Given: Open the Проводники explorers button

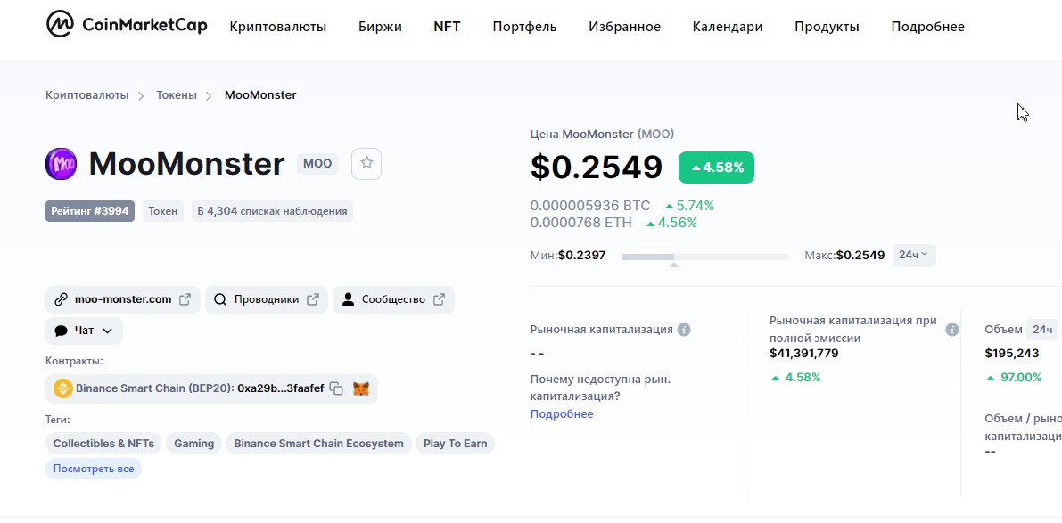Looking at the screenshot, I should pos(266,299).
